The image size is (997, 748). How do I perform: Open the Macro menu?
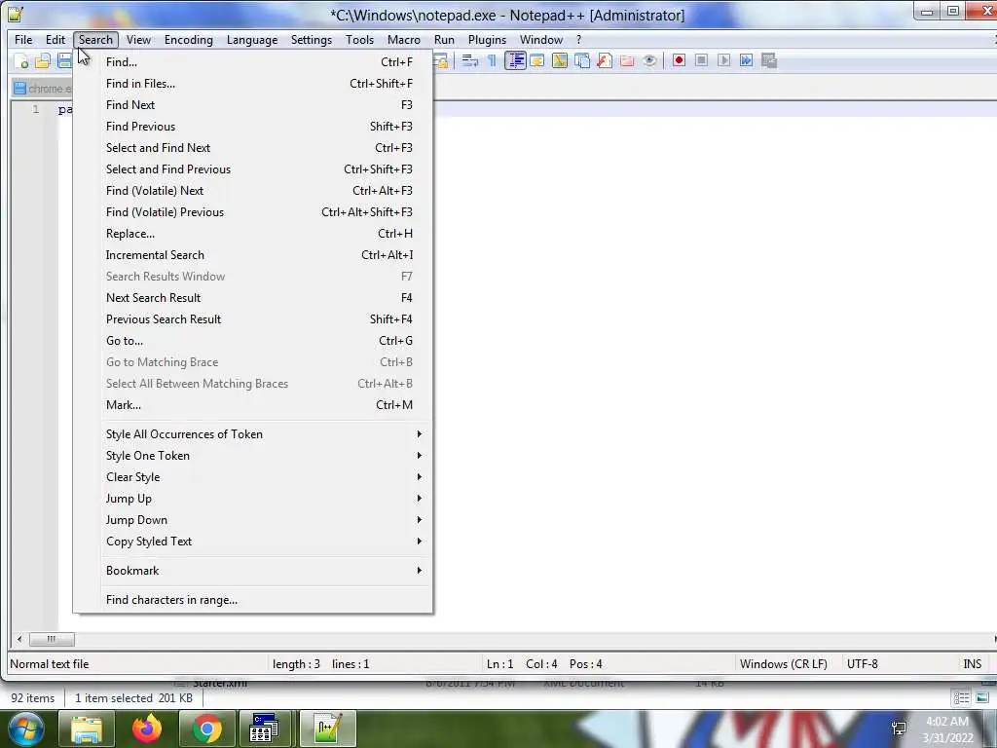404,39
